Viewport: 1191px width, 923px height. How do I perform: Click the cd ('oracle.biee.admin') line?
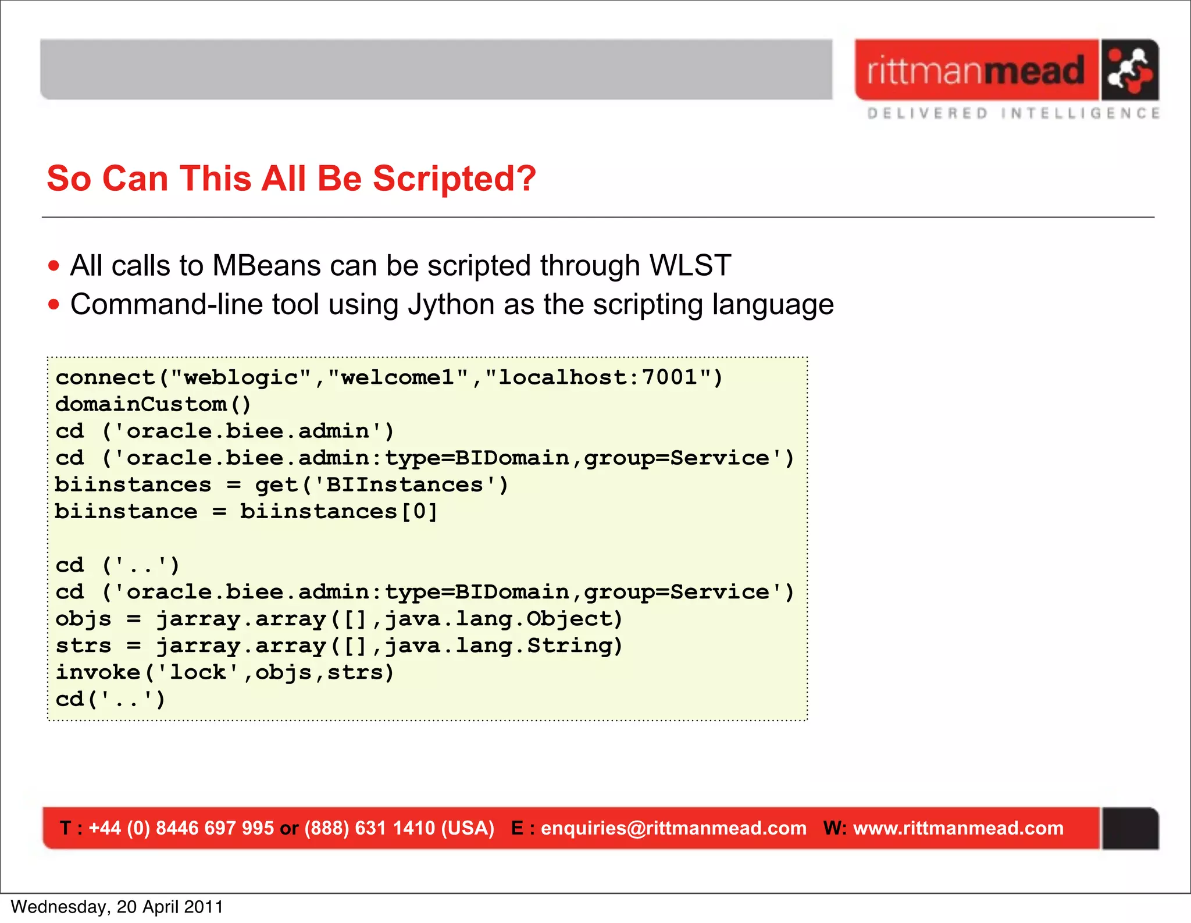(225, 431)
